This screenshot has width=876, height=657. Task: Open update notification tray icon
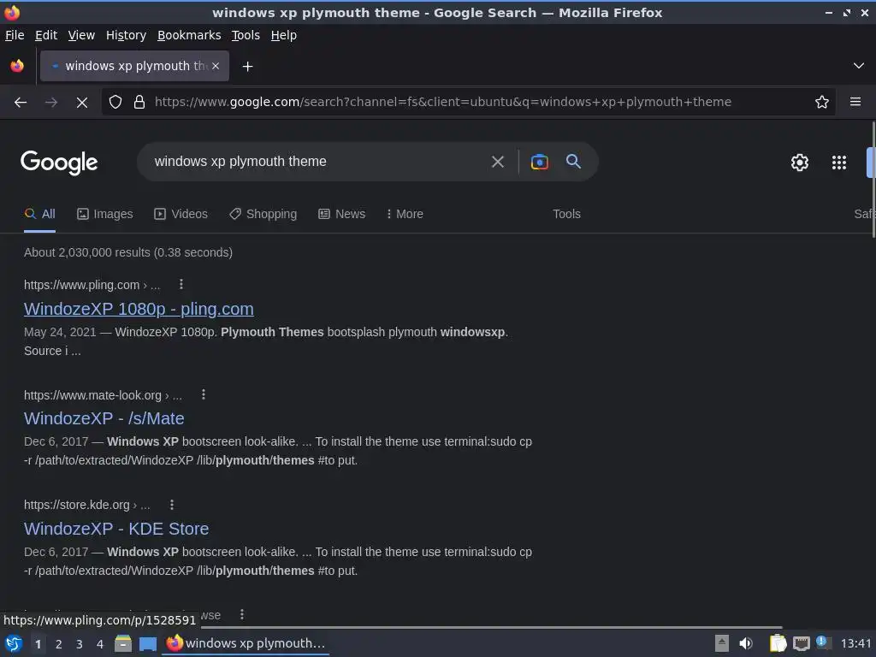point(822,642)
